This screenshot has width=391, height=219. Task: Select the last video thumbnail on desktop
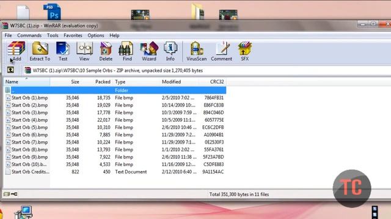(x=228, y=15)
